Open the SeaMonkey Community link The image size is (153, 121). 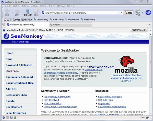click(57, 97)
